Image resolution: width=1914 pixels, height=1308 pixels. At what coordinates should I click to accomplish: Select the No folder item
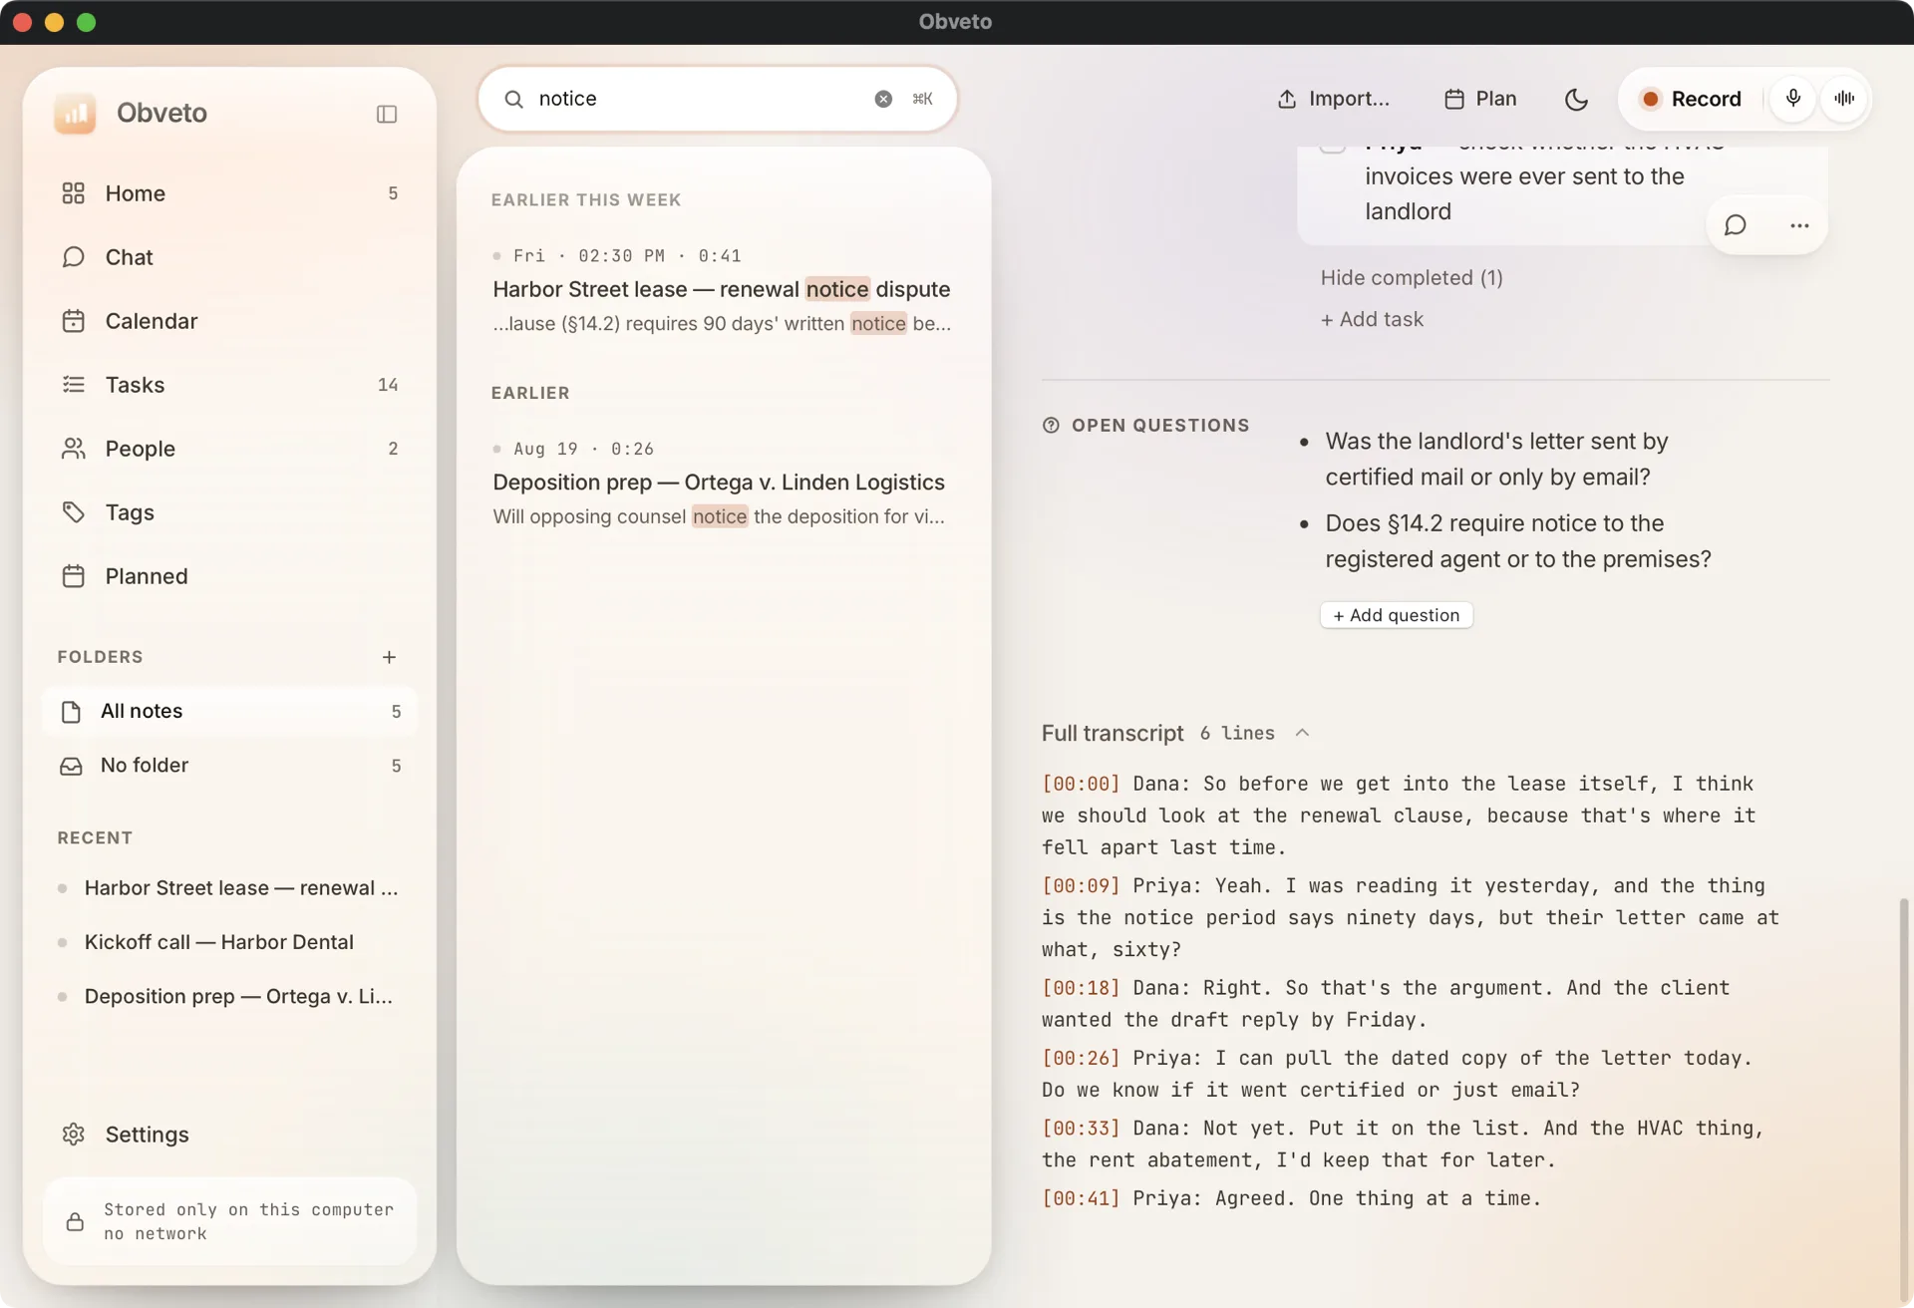click(x=229, y=766)
